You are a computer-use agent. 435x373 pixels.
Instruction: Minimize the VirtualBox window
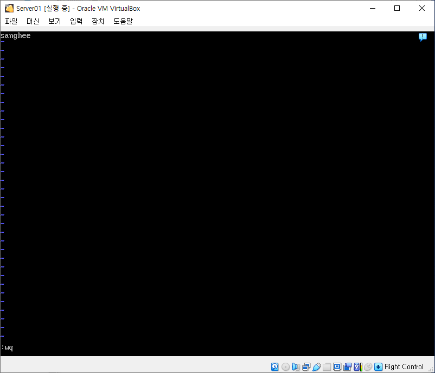point(373,8)
